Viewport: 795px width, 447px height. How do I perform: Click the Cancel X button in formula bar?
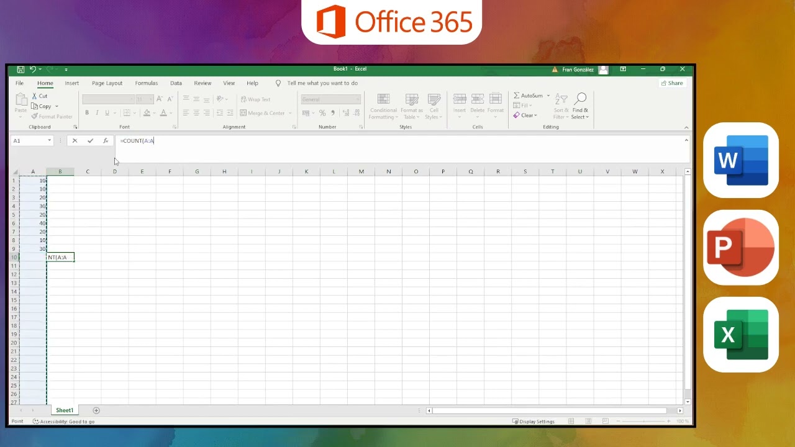click(75, 141)
